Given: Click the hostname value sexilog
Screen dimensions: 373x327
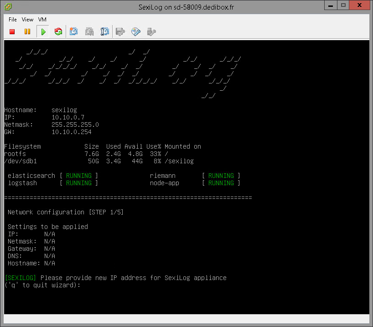Looking at the screenshot, I should [x=64, y=110].
